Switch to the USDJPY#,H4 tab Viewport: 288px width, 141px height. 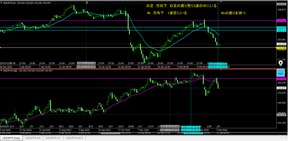pyautogui.click(x=33, y=138)
